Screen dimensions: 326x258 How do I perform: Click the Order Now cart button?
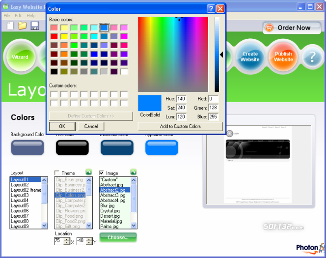(x=292, y=28)
